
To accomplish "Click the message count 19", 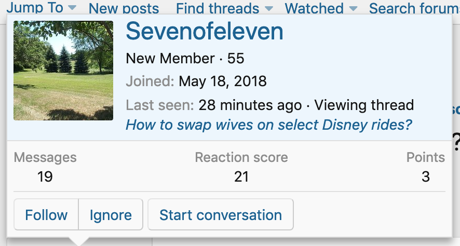I will pyautogui.click(x=45, y=177).
